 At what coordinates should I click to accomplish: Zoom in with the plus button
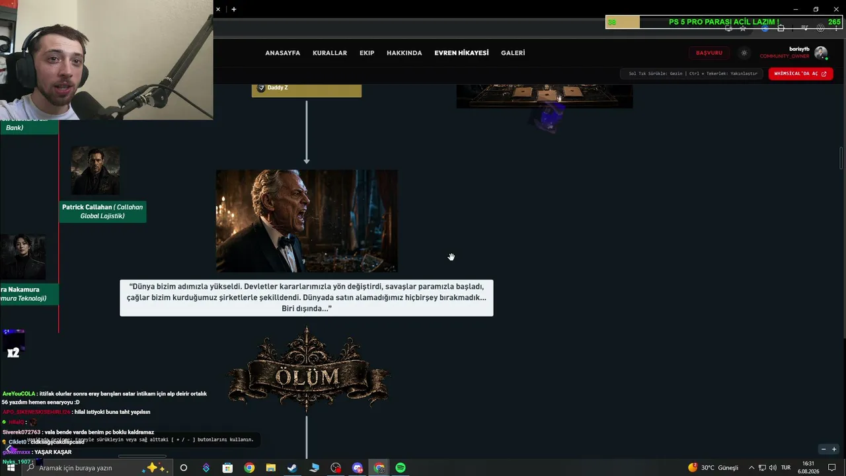[834, 450]
